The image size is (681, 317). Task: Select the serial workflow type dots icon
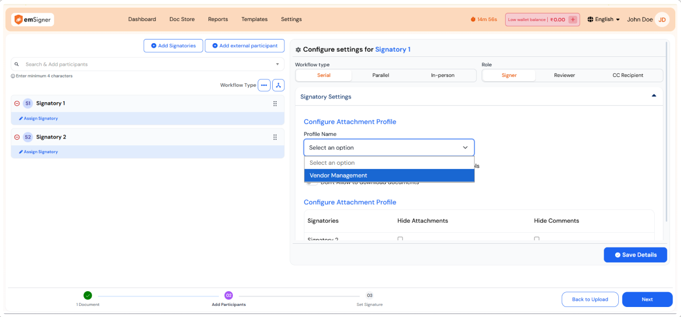coord(264,85)
